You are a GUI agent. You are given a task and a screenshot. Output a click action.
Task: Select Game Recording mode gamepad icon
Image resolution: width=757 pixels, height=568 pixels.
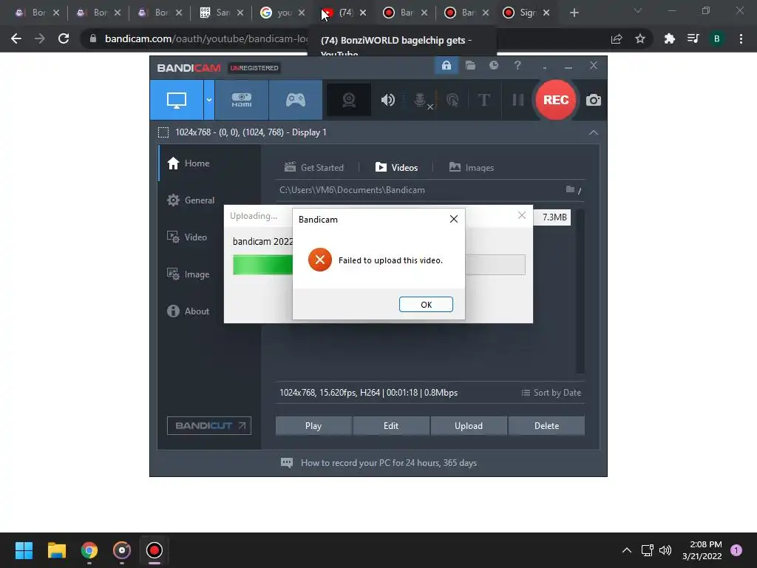click(296, 100)
